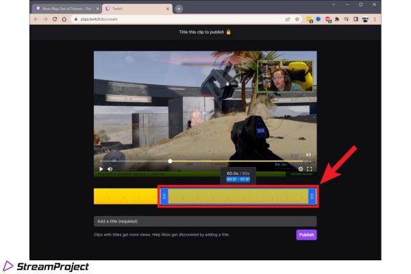Enter fullscreen on the clip player
The height and width of the screenshot is (274, 411).
pyautogui.click(x=310, y=169)
